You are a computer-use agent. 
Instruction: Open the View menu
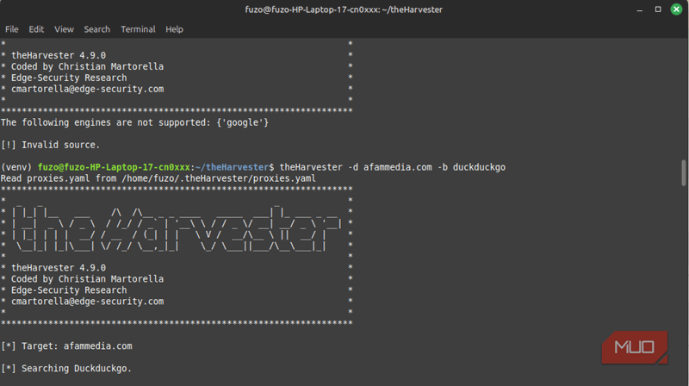tap(64, 29)
